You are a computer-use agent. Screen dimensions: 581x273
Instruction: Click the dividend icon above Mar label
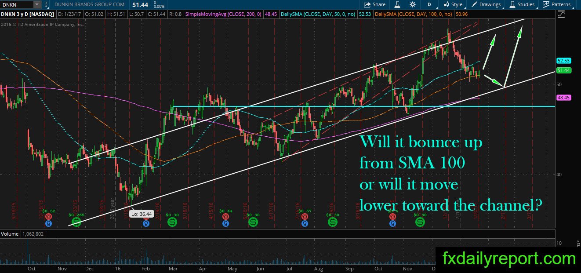coord(172,222)
